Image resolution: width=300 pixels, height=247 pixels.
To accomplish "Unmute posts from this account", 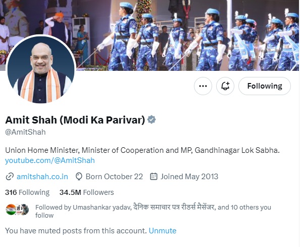I will pyautogui.click(x=163, y=231).
